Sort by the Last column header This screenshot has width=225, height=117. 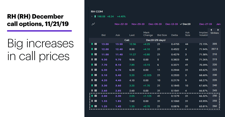pos(132,35)
